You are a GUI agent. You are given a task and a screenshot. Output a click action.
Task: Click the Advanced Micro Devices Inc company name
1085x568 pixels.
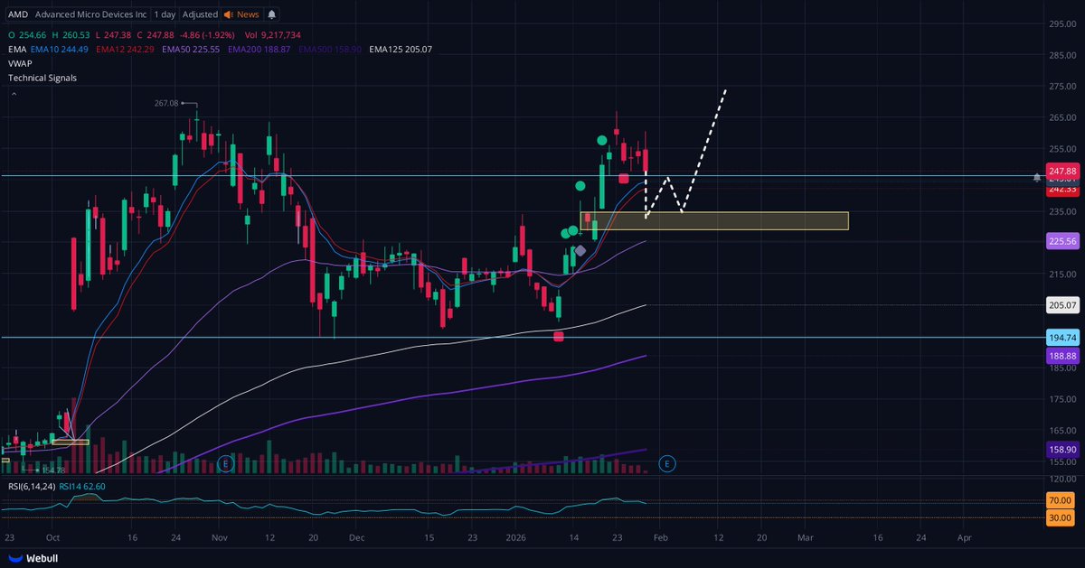click(90, 14)
